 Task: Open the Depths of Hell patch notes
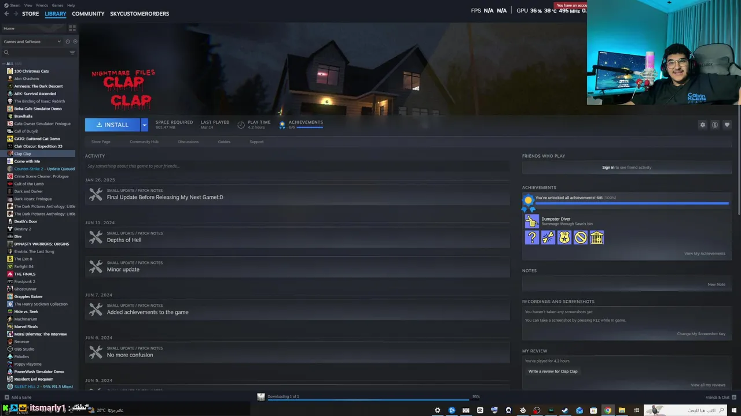coord(298,237)
